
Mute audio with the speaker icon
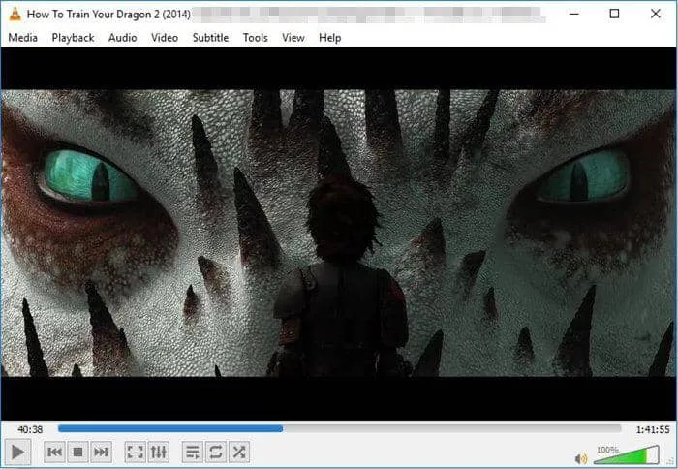[x=581, y=458]
